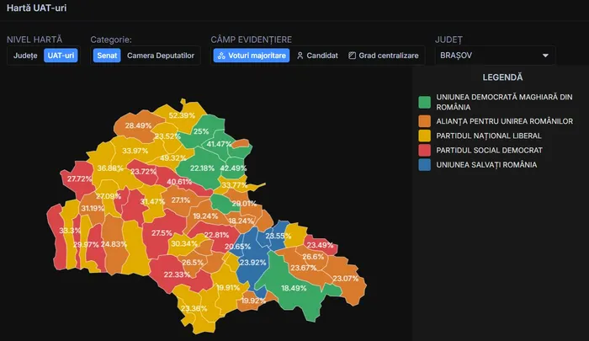Viewport: 589px width, 341px height.
Task: Choose Camera Deputaților category
Action: (160, 56)
